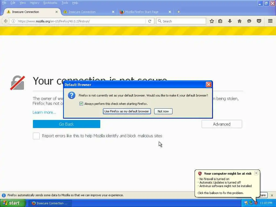Open the Windows Start menu

(x=12, y=203)
